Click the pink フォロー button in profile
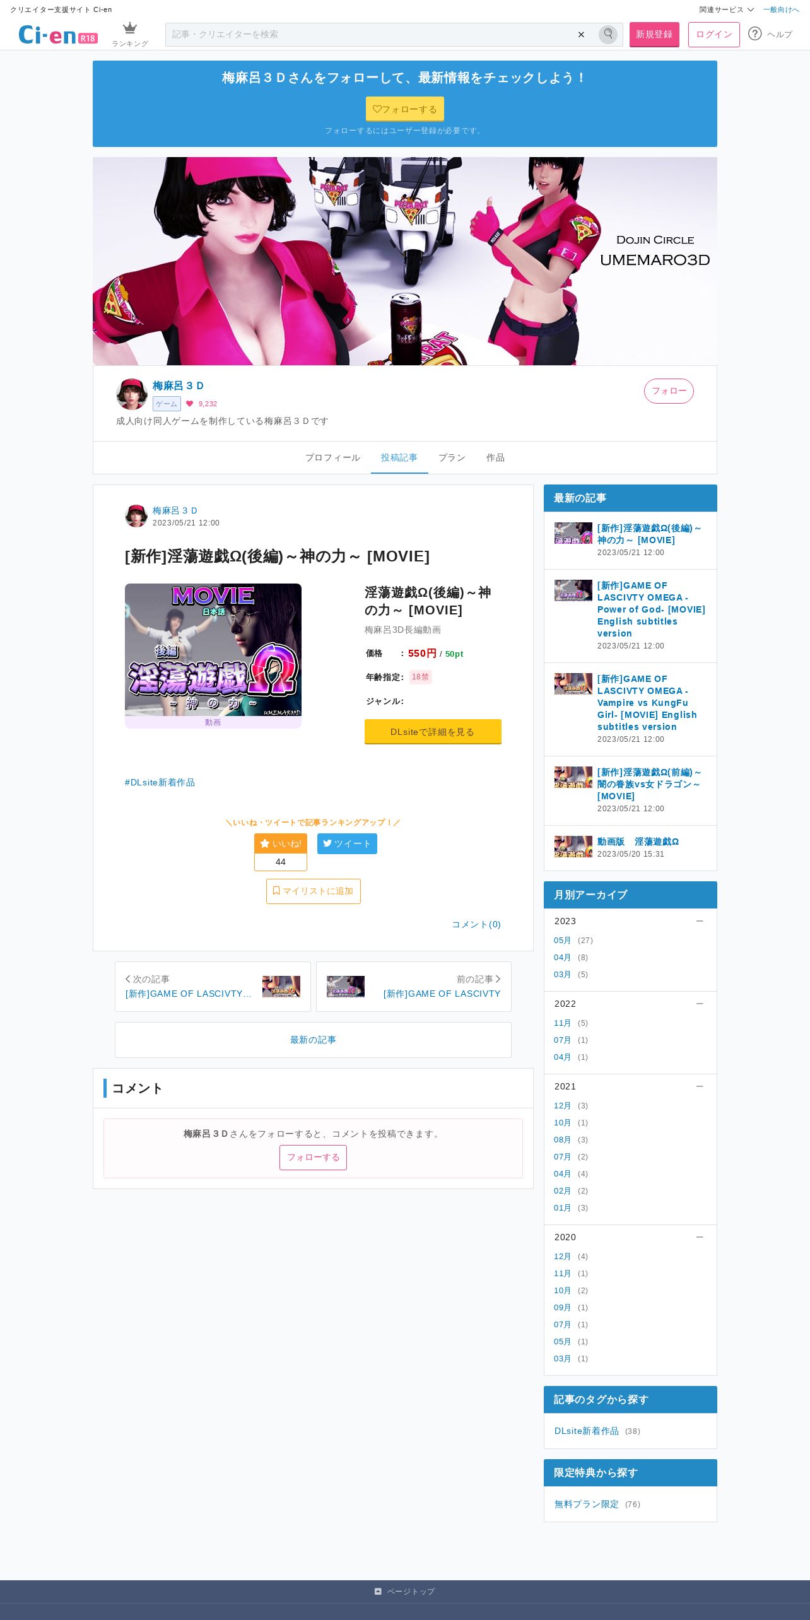 tap(669, 391)
